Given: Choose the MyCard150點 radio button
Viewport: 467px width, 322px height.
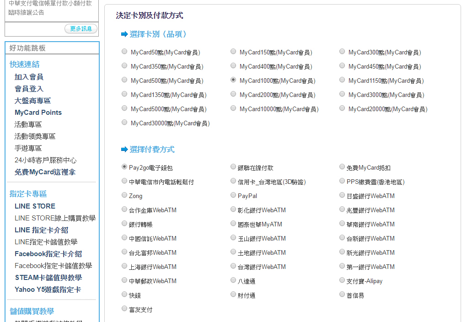Looking at the screenshot, I should point(233,52).
